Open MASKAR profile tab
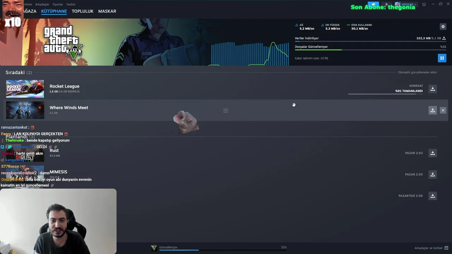Screen dimensions: 452x254 (x=107, y=11)
